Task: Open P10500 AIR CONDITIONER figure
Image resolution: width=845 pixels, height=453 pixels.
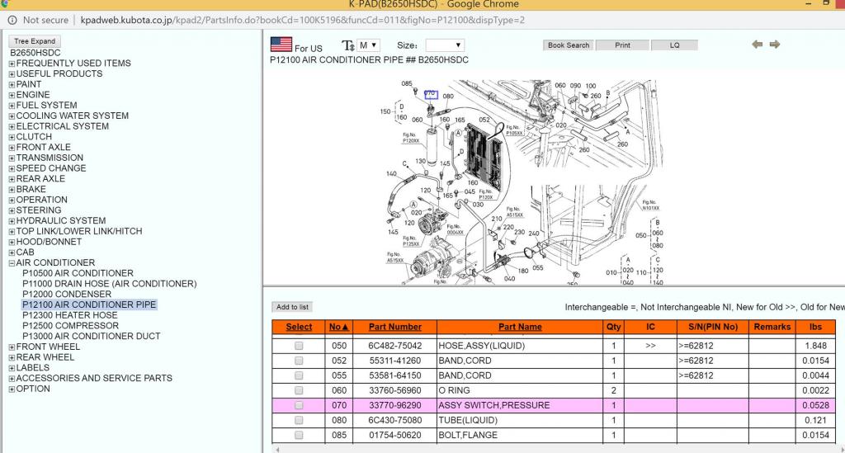Action: (78, 273)
